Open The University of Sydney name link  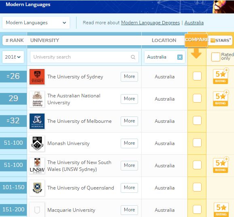point(75,77)
